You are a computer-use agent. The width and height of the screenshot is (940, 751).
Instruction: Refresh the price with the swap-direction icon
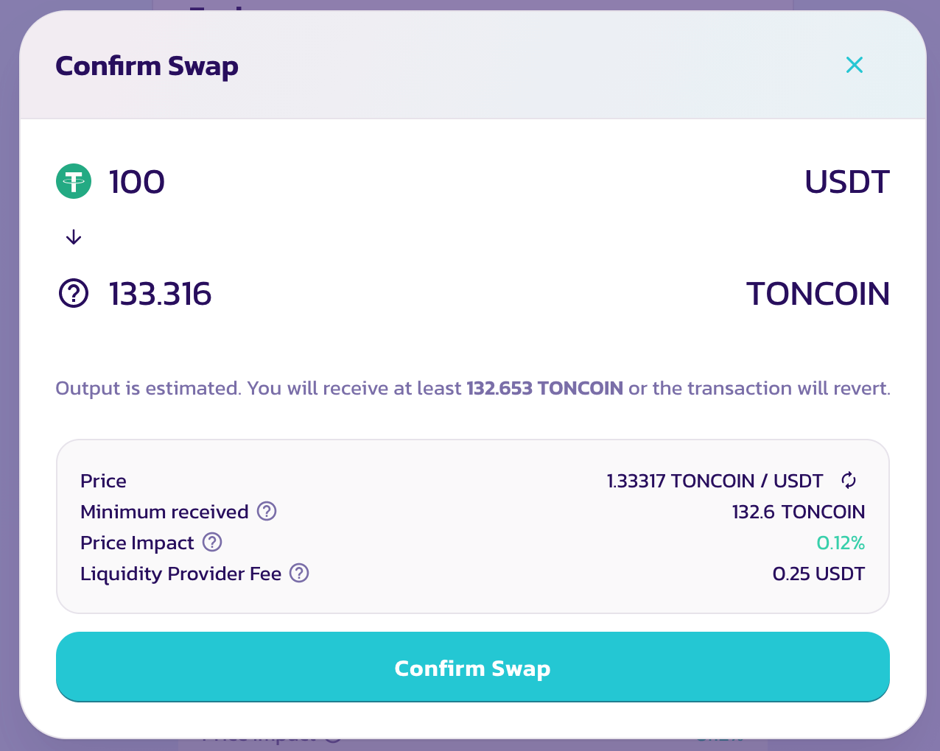point(849,481)
